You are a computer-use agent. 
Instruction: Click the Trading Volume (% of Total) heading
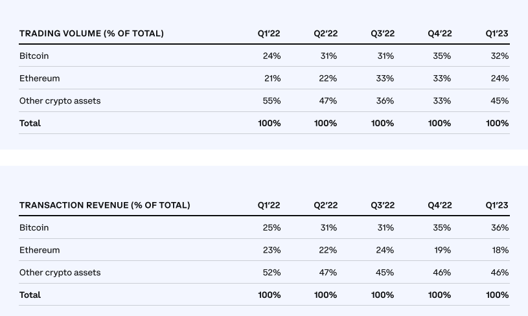[x=91, y=34]
